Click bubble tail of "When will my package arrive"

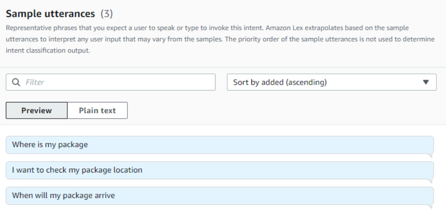click(x=431, y=206)
